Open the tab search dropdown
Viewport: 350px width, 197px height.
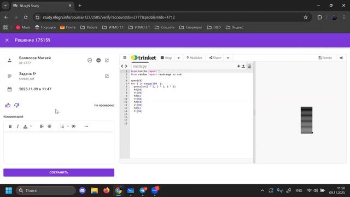coord(5,6)
